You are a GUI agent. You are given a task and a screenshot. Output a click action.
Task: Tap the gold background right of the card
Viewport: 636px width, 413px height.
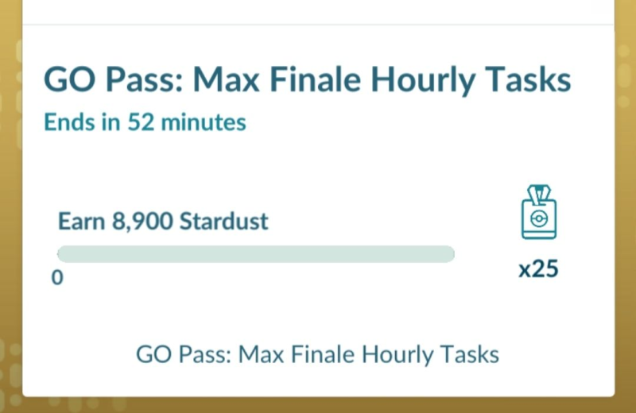[625, 206]
